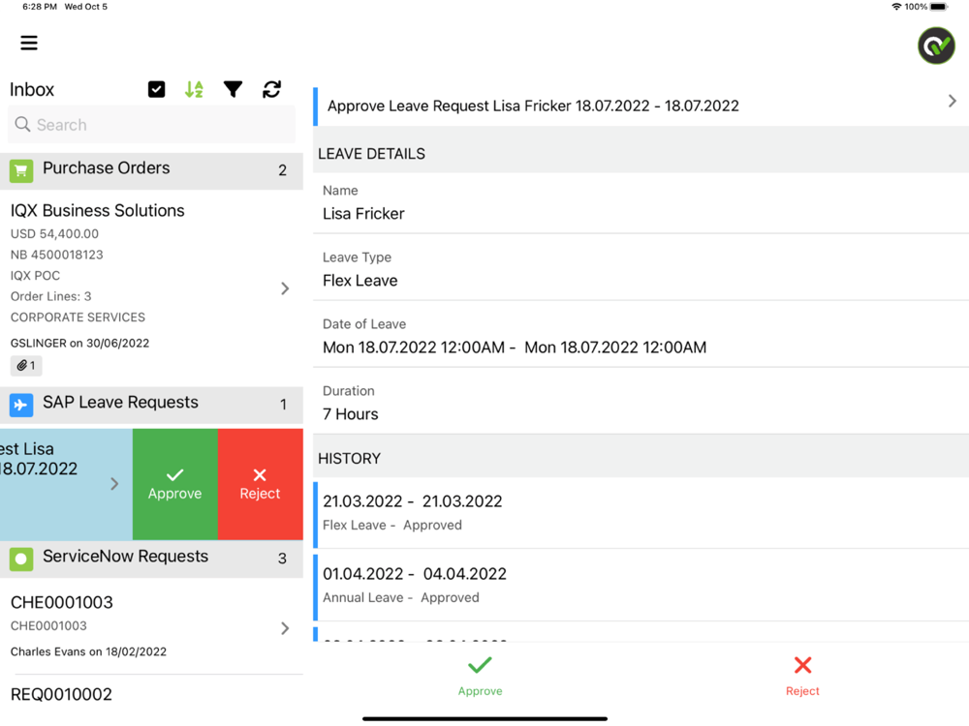Open the sort order icon
Screen dimensions: 969x726
[x=194, y=89]
